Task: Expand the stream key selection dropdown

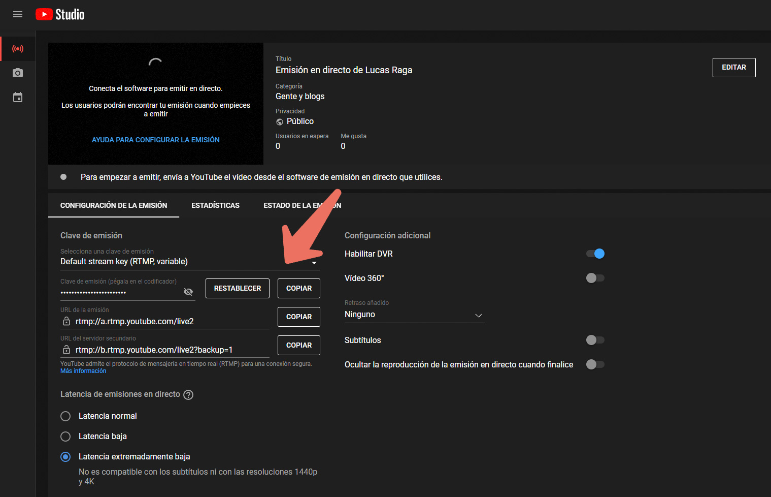Action: 190,262
